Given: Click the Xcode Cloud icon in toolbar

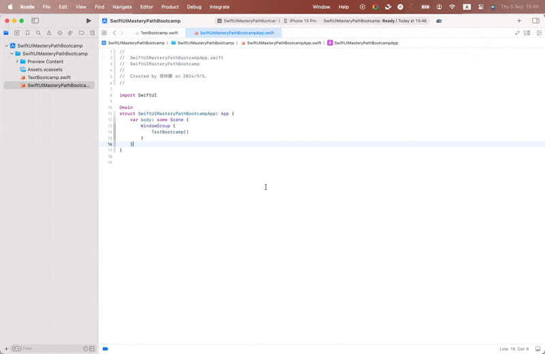Looking at the screenshot, I should (439, 21).
